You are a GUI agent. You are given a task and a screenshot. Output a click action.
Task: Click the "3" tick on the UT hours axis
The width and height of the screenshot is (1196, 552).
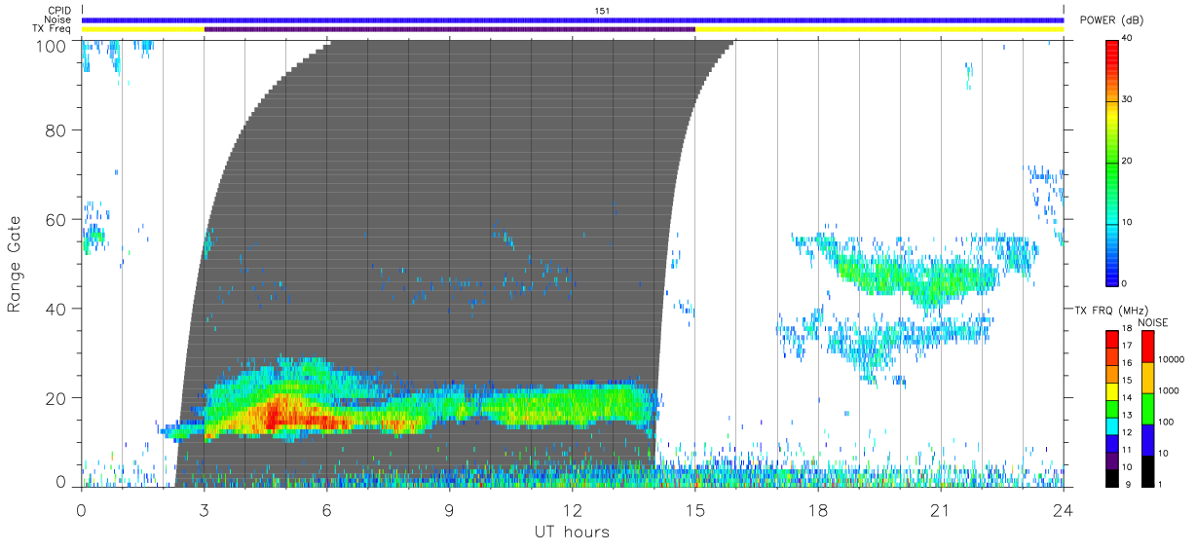click(204, 509)
